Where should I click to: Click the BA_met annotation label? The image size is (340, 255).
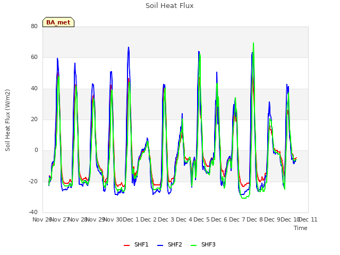(x=58, y=22)
